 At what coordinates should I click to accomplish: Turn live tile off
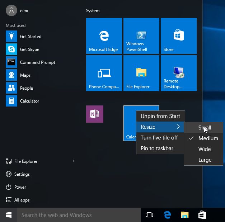point(160,138)
